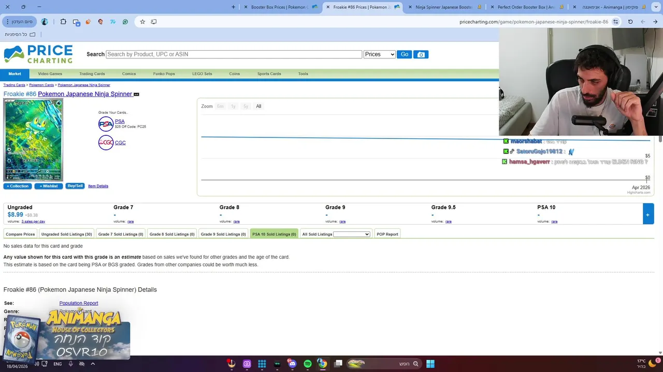Select the Market menu
This screenshot has height=372, width=663.
[x=15, y=74]
